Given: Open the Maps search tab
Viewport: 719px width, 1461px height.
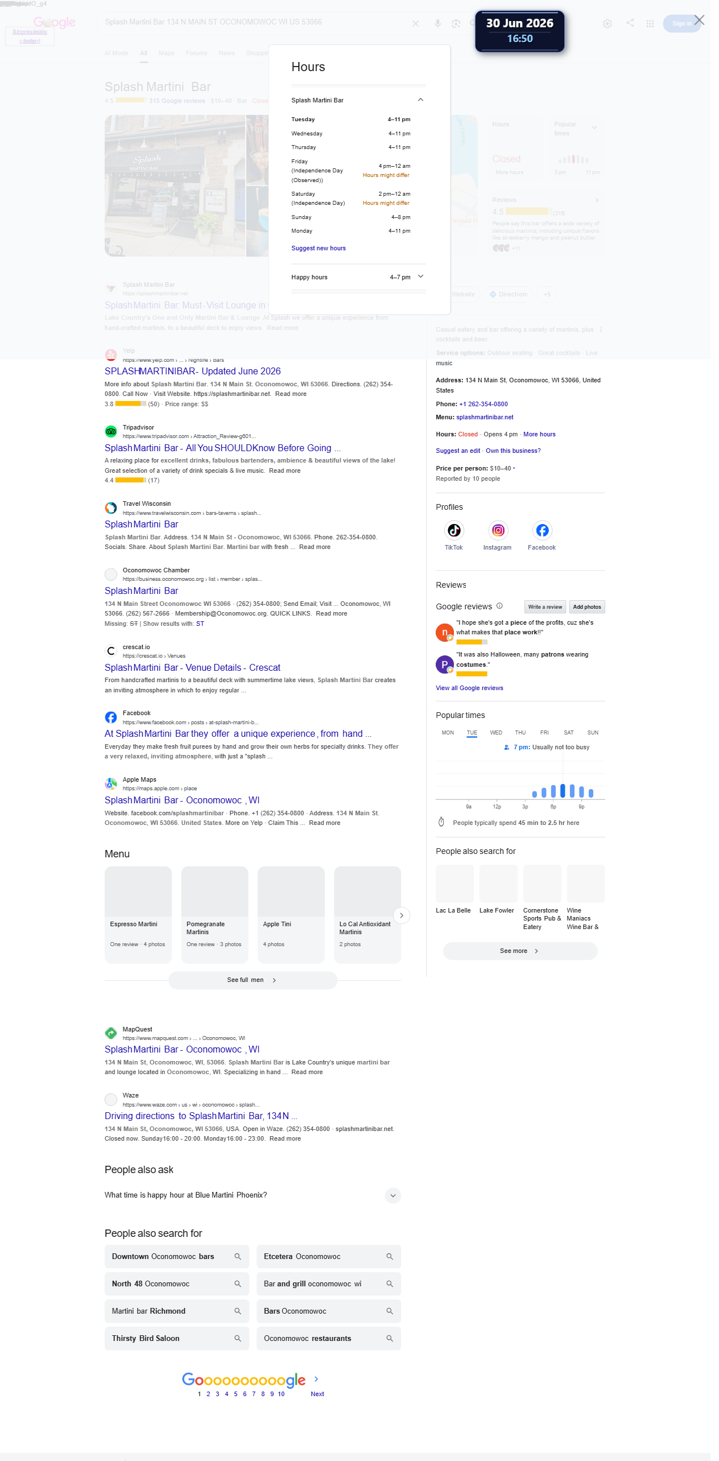Looking at the screenshot, I should (x=167, y=53).
